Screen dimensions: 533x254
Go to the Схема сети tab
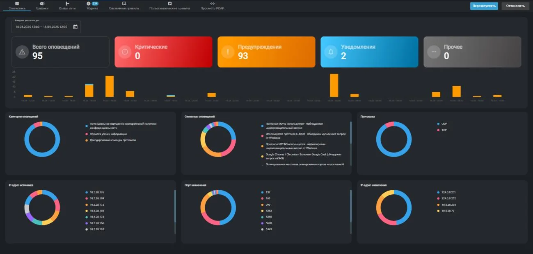(x=67, y=6)
